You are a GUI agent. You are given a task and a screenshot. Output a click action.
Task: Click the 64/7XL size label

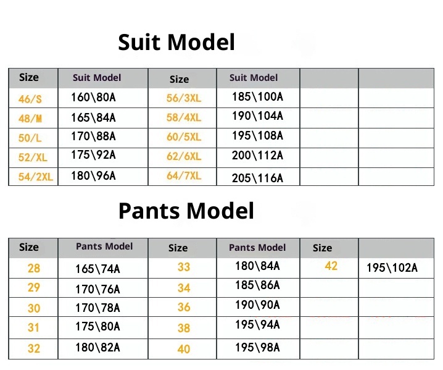(x=184, y=176)
